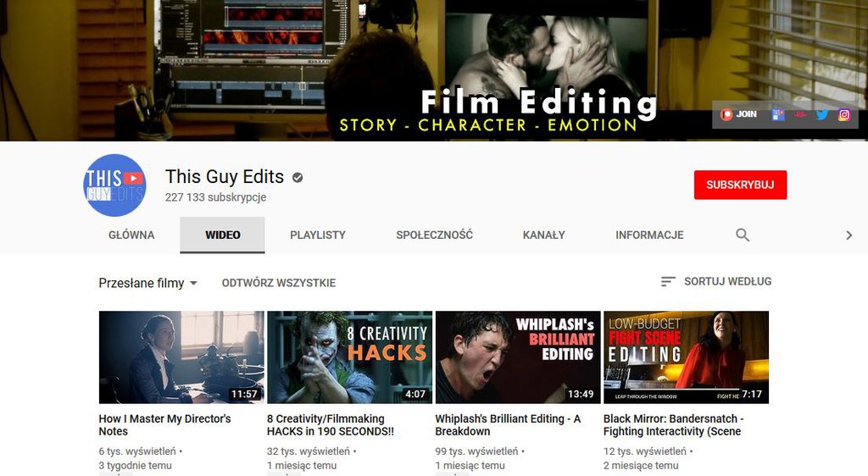This screenshot has height=476, width=868.
Task: Click the 227 133 subskrypcje count
Action: pyautogui.click(x=215, y=197)
